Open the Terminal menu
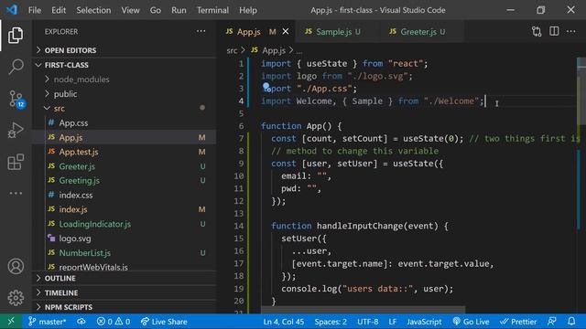The image size is (586, 329). 212,10
